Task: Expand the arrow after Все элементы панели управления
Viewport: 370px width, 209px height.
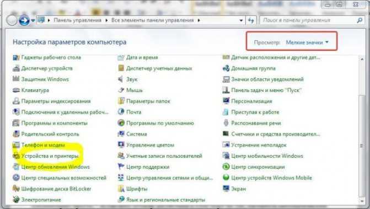Action: click(199, 20)
